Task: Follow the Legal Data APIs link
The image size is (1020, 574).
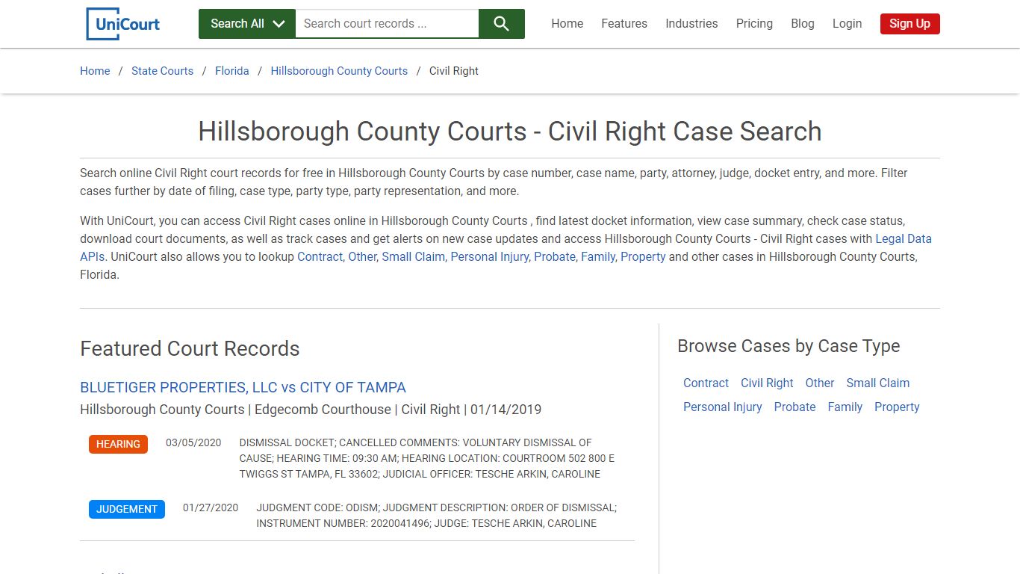Action: 904,239
